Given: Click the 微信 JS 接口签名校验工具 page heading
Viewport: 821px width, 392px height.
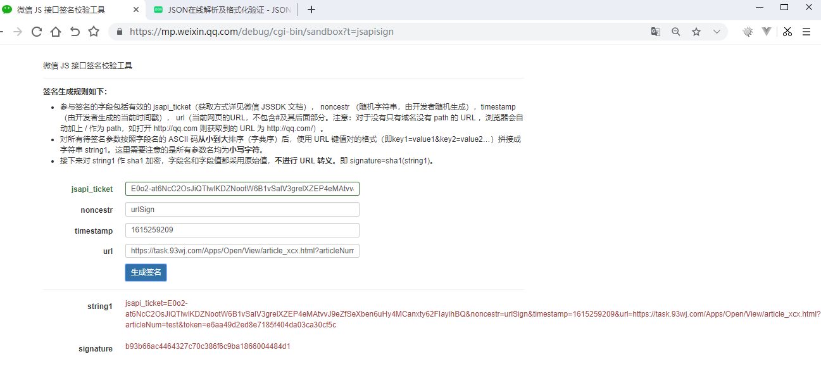Looking at the screenshot, I should [87, 65].
